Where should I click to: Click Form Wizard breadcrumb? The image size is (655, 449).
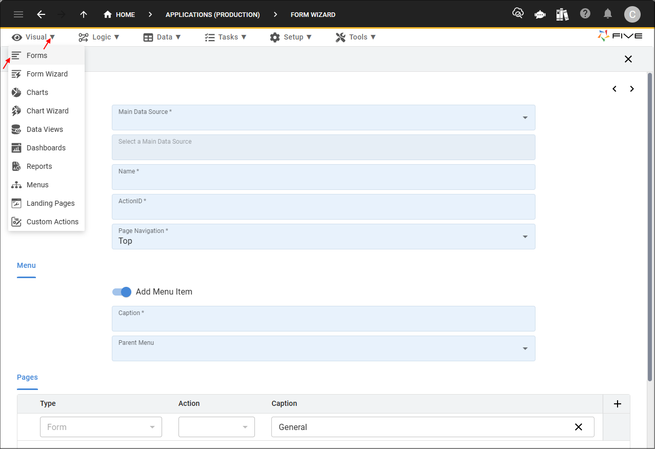tap(313, 14)
